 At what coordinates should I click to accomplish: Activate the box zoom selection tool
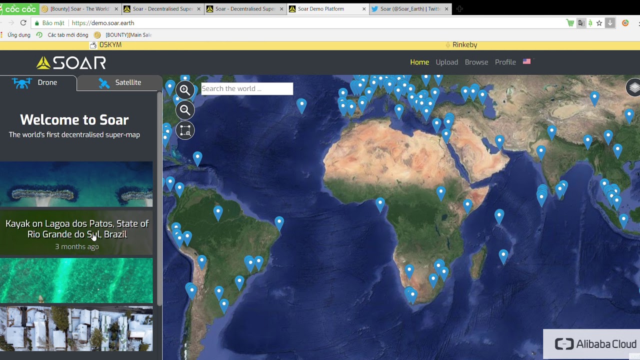click(x=185, y=130)
